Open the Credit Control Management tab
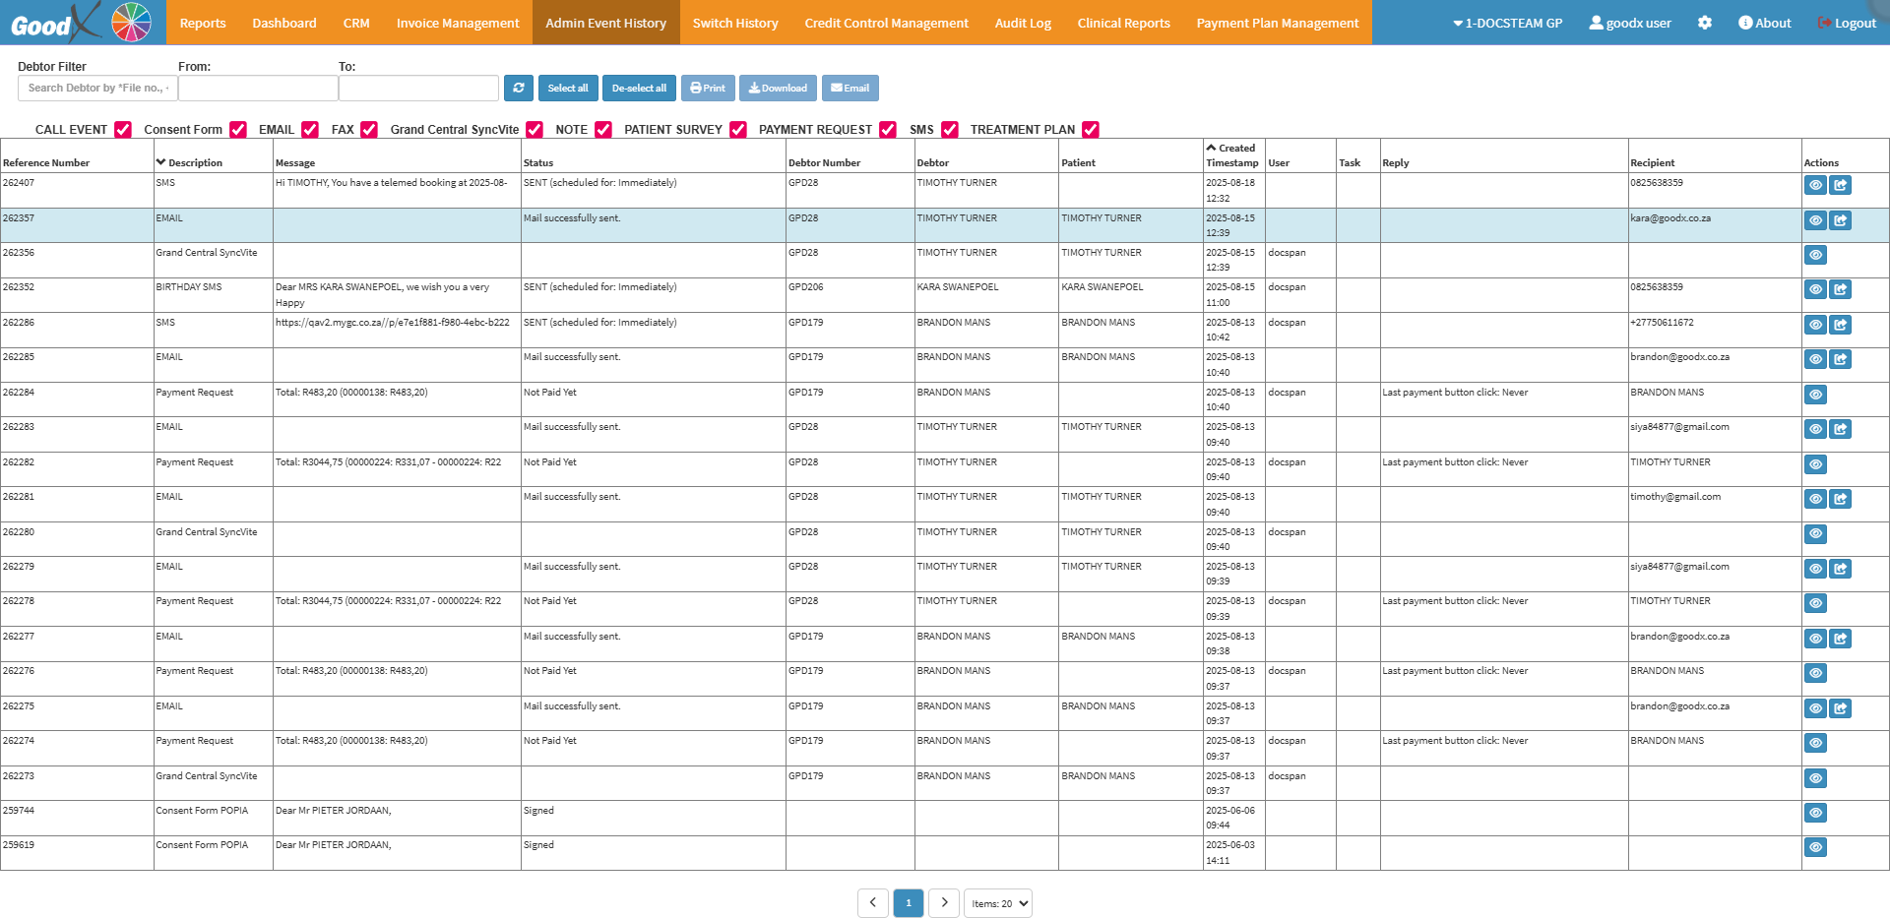 tap(886, 23)
